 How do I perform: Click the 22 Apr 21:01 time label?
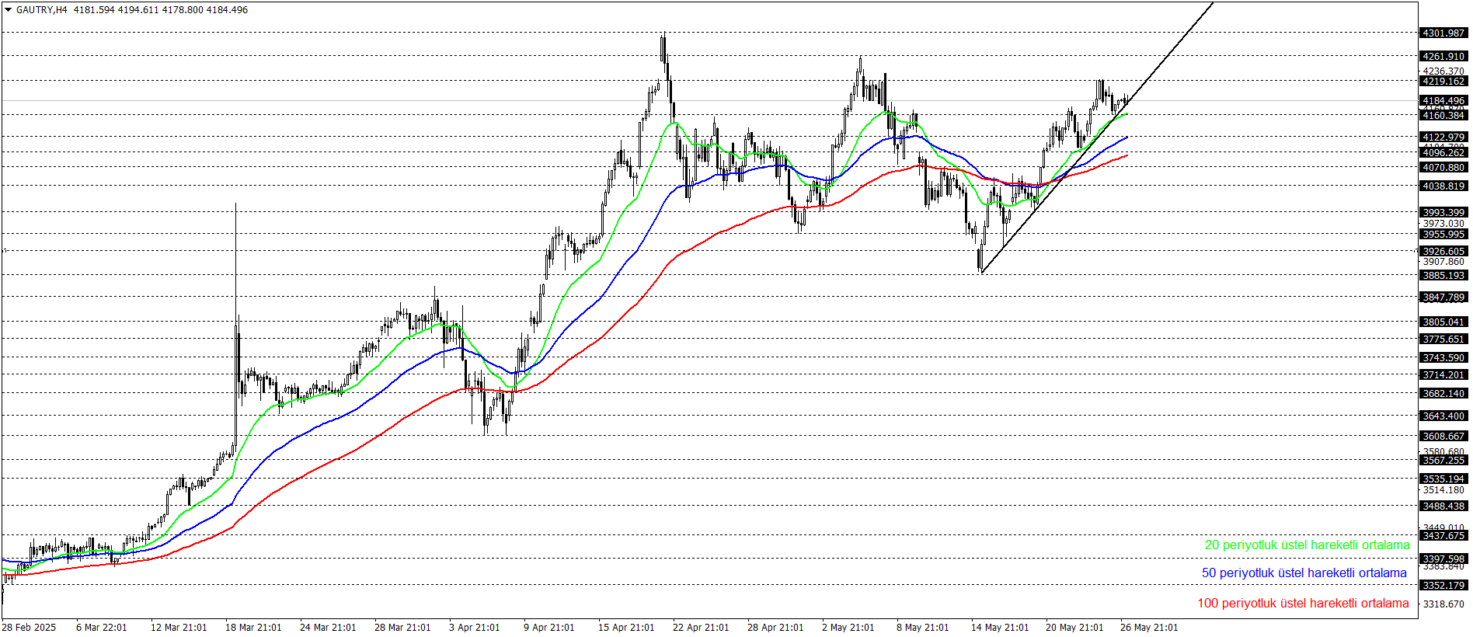(x=701, y=628)
